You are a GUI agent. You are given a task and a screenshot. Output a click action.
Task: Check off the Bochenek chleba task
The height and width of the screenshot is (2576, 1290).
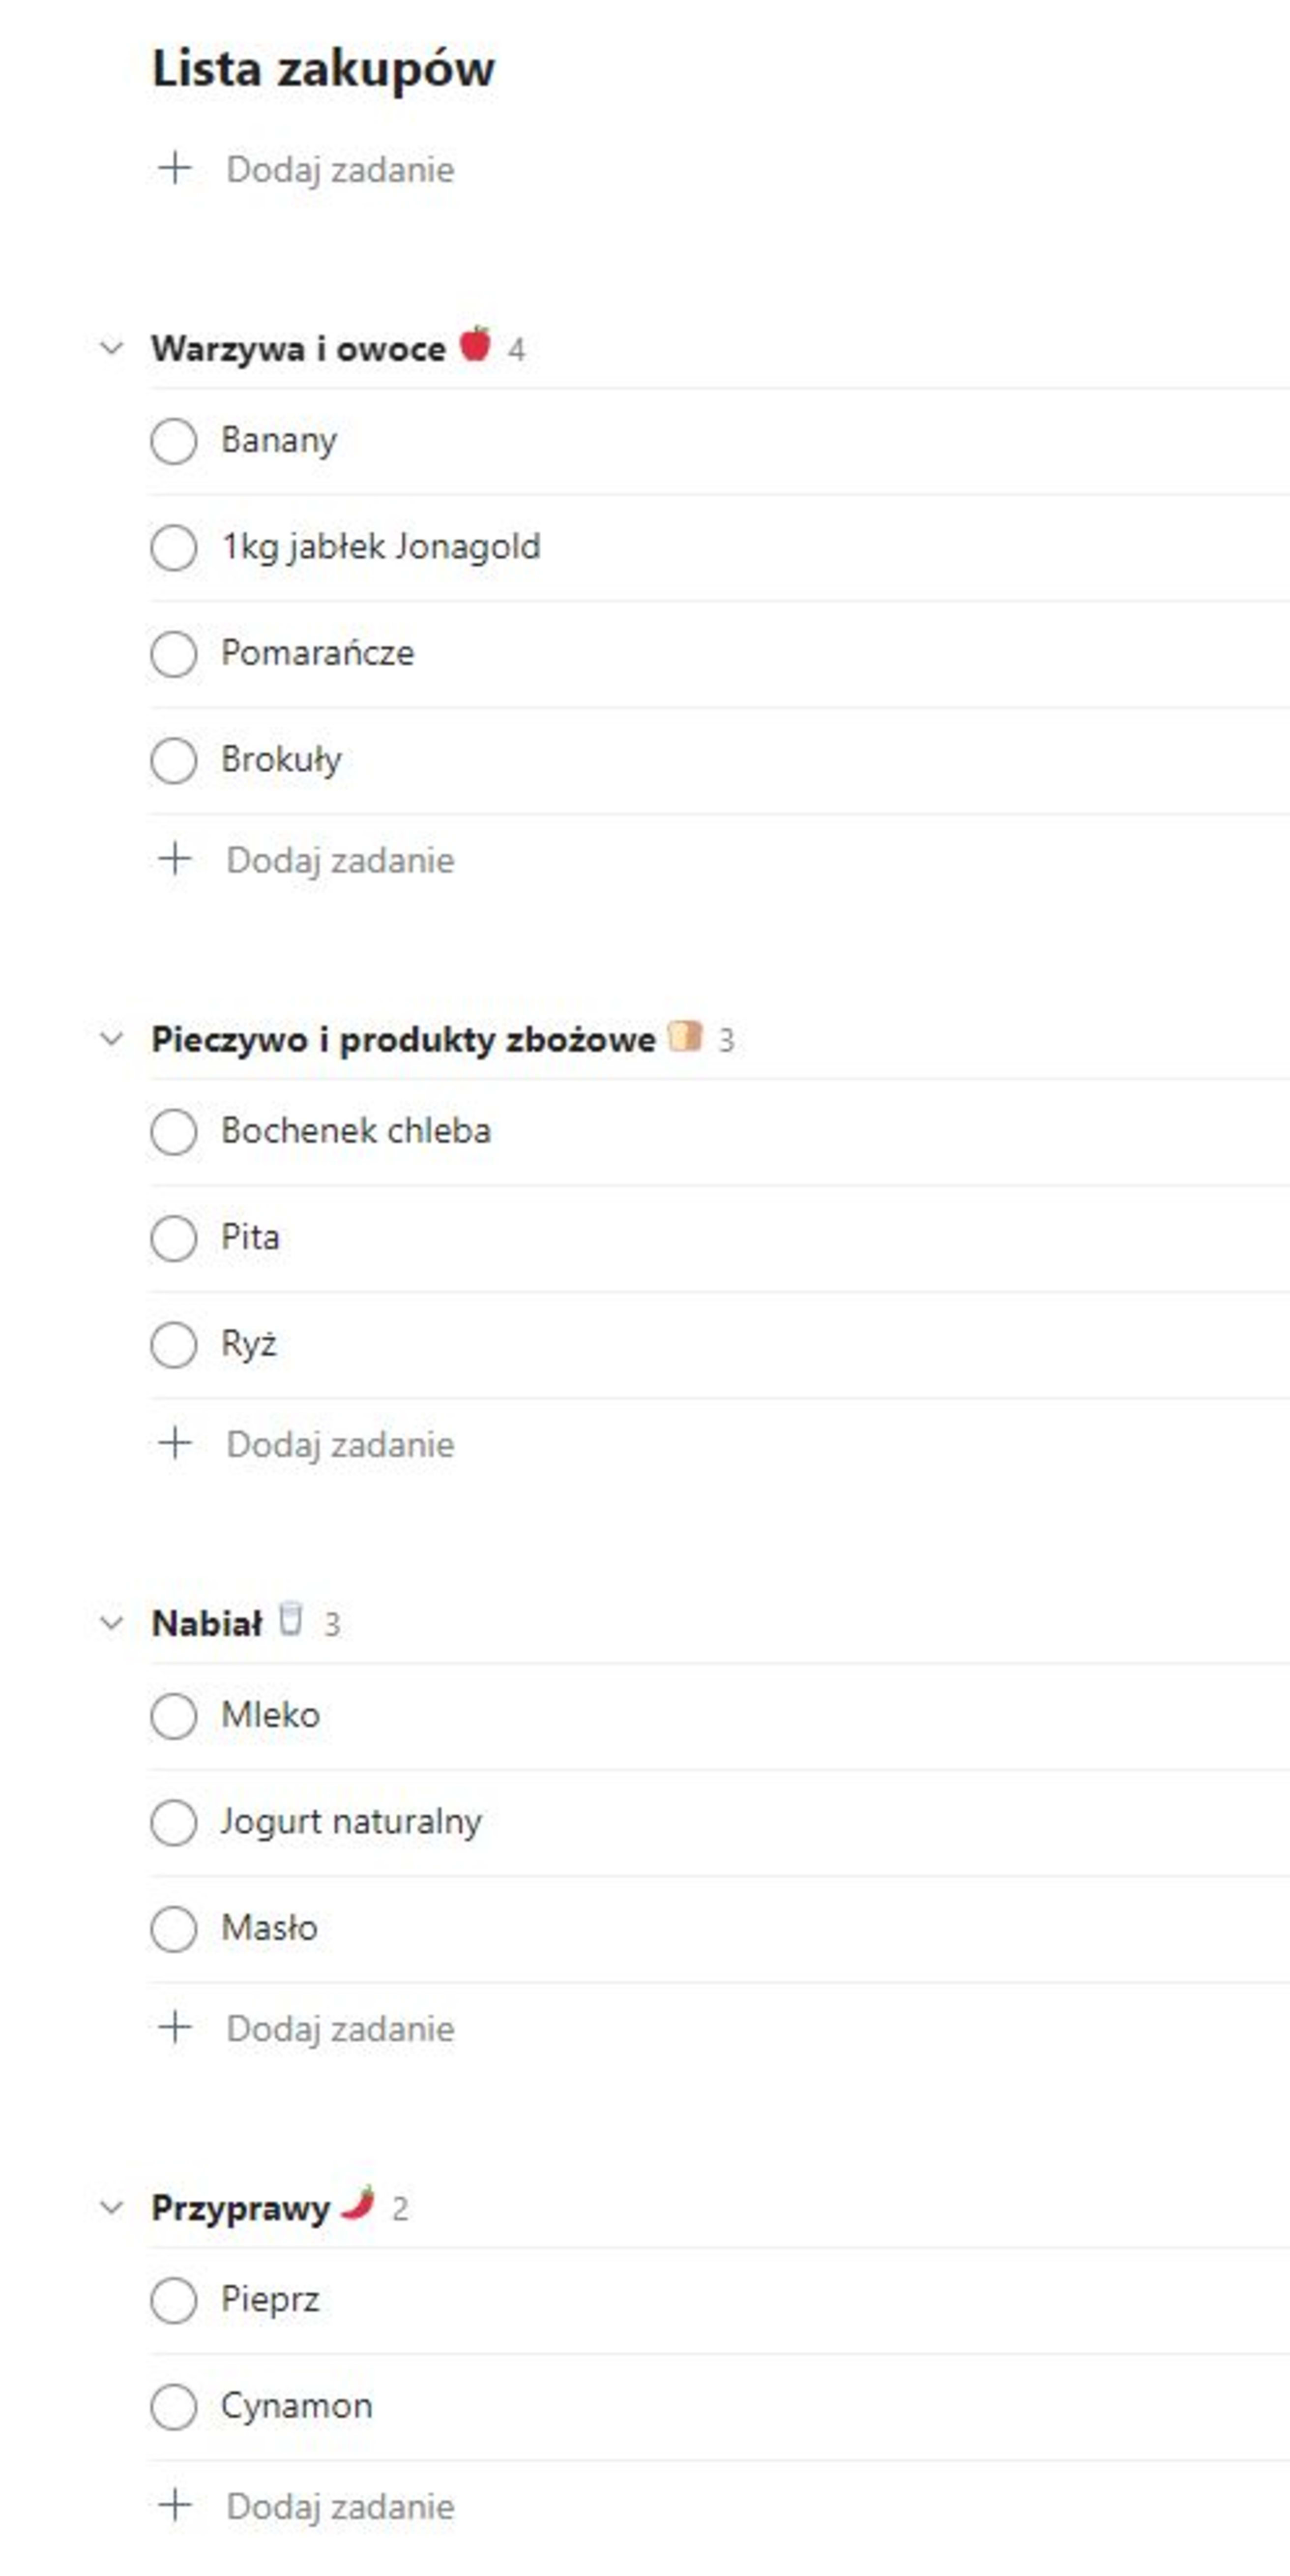tap(174, 1132)
